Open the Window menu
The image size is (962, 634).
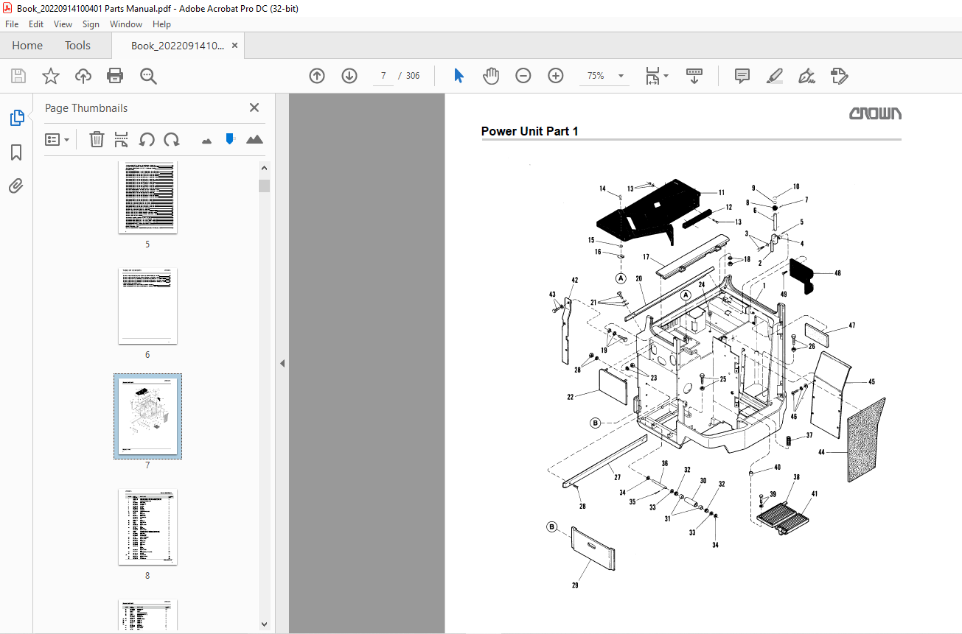126,24
